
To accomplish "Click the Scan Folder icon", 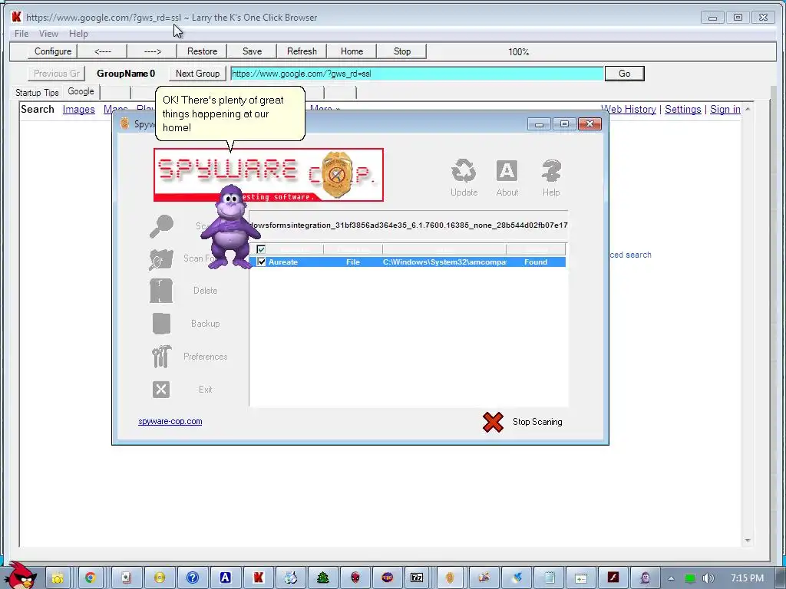I will tap(161, 259).
